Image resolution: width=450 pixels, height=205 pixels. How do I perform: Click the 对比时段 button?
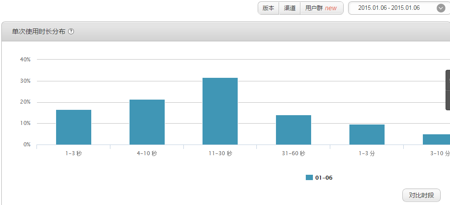422,195
